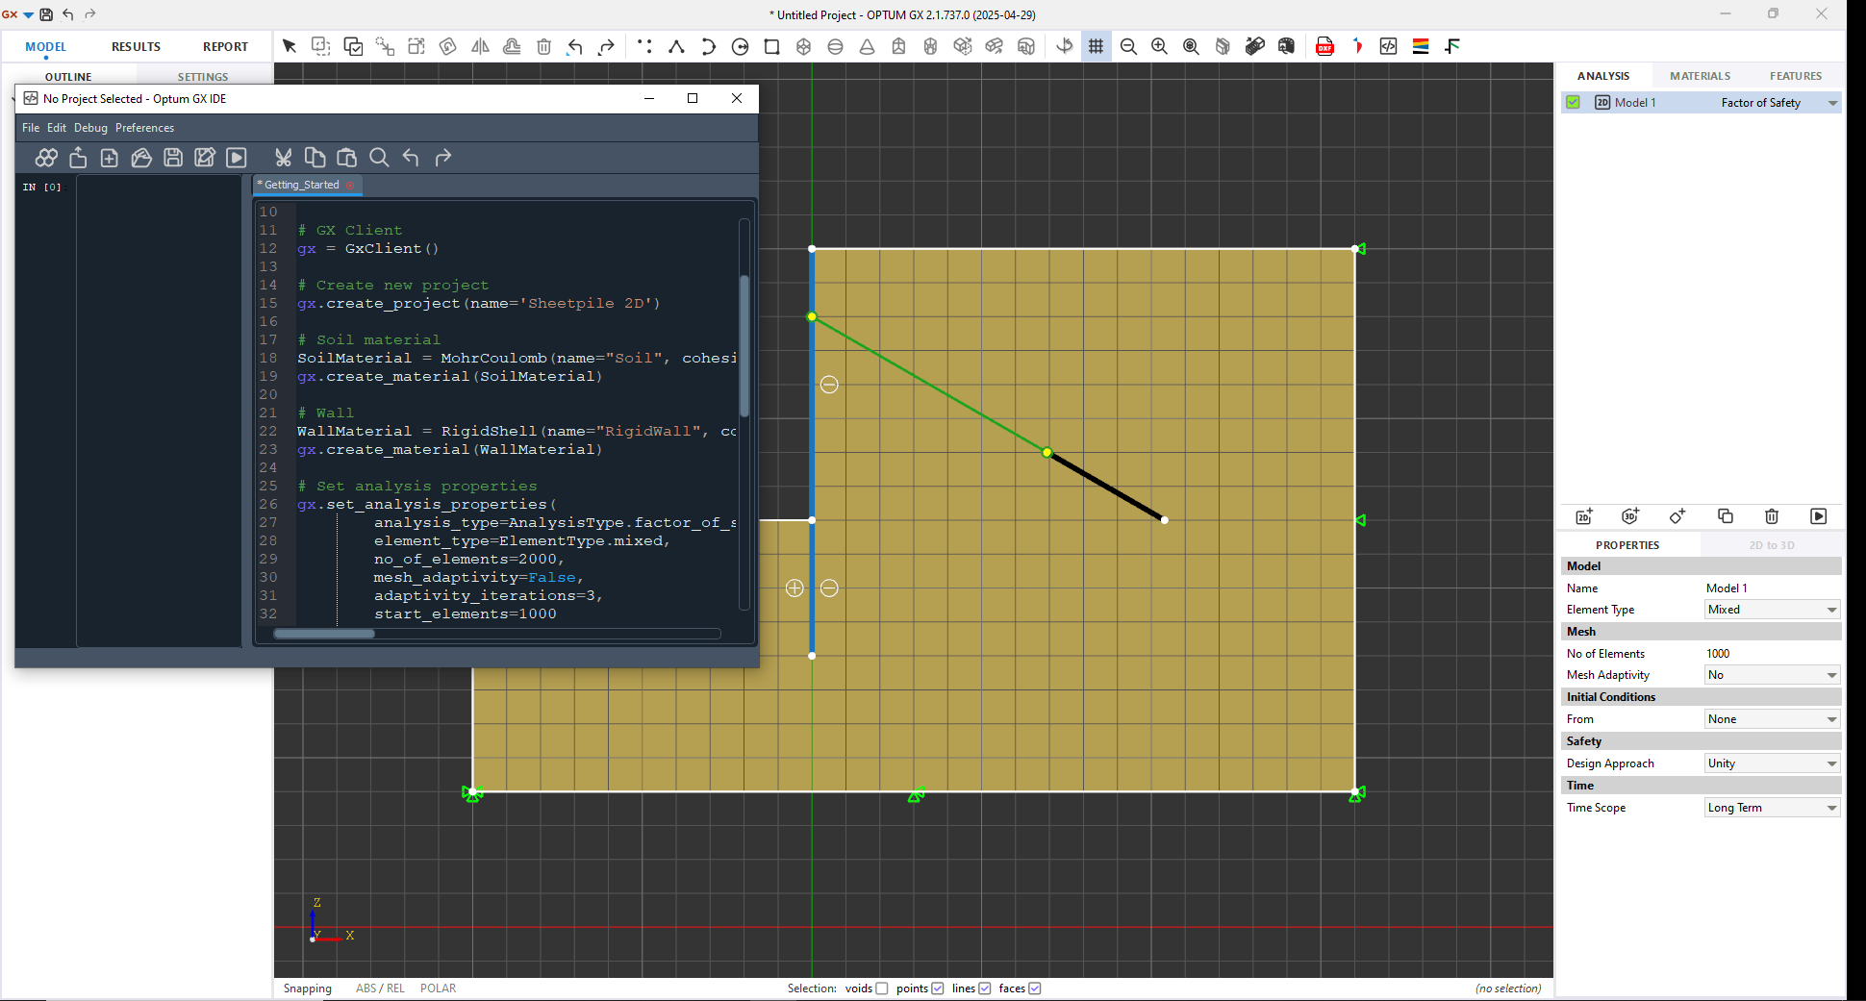Toggle the Model 1 green checkbox
Image resolution: width=1866 pixels, height=1001 pixels.
pyautogui.click(x=1573, y=102)
